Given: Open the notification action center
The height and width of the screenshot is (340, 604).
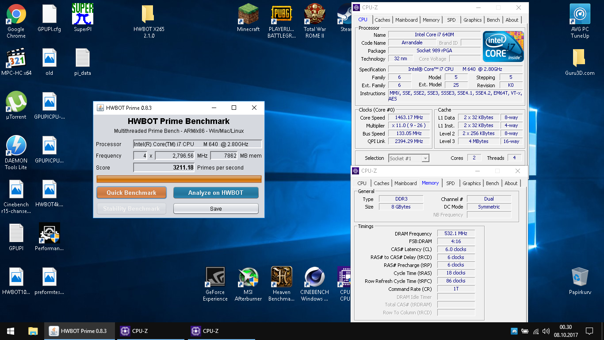Looking at the screenshot, I should coord(589,331).
